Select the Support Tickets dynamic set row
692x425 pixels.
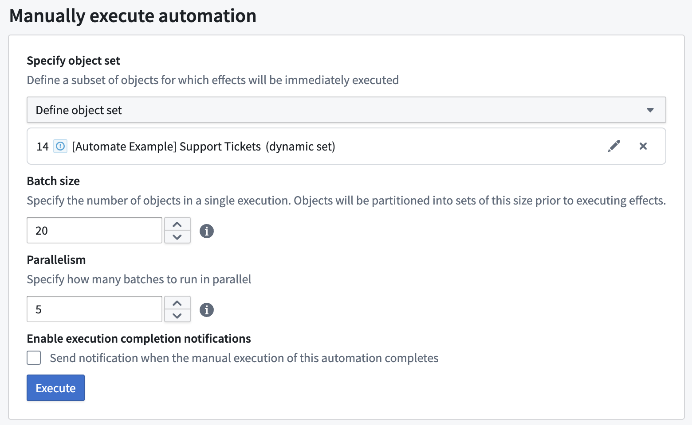click(346, 146)
